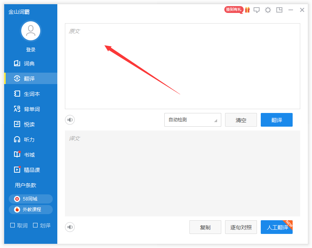Click the user avatar icon
312x248 pixels.
[31, 31]
